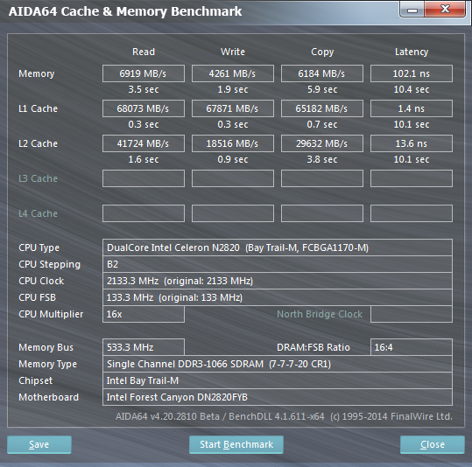Screen dimensions: 472x467
Task: Select the L2 Cache Write 18516 MB/s box
Action: coord(233,143)
